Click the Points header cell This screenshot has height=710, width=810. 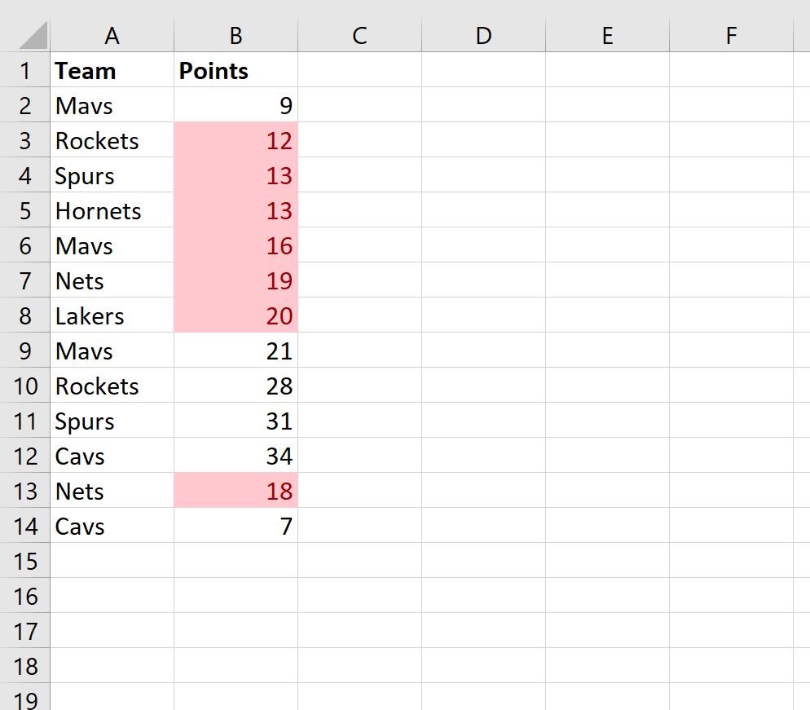click(236, 70)
